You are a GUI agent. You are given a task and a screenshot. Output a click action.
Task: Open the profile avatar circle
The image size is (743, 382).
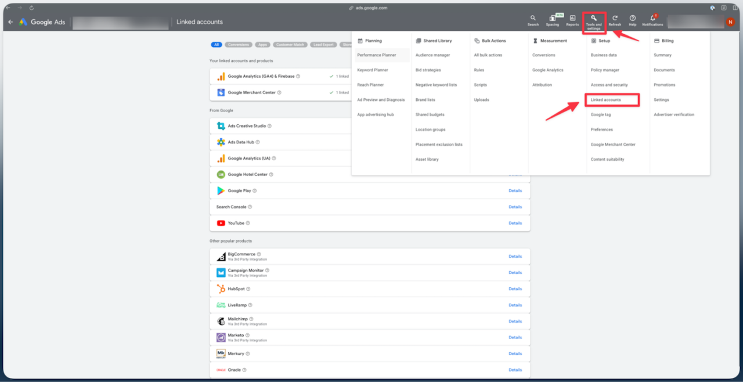[x=730, y=21]
